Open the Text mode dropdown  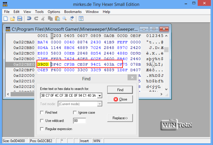(100, 104)
